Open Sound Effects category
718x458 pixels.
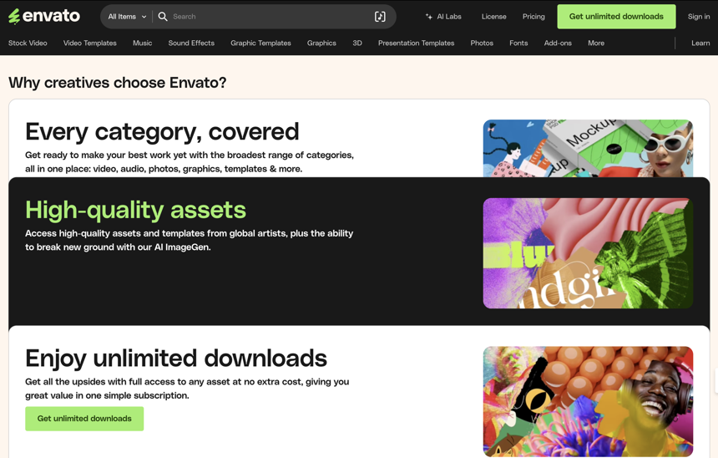click(191, 43)
